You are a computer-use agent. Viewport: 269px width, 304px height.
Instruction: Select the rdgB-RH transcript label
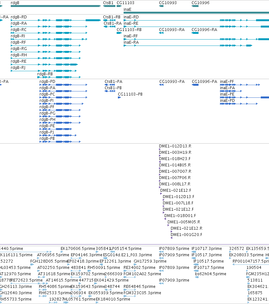(19, 55)
